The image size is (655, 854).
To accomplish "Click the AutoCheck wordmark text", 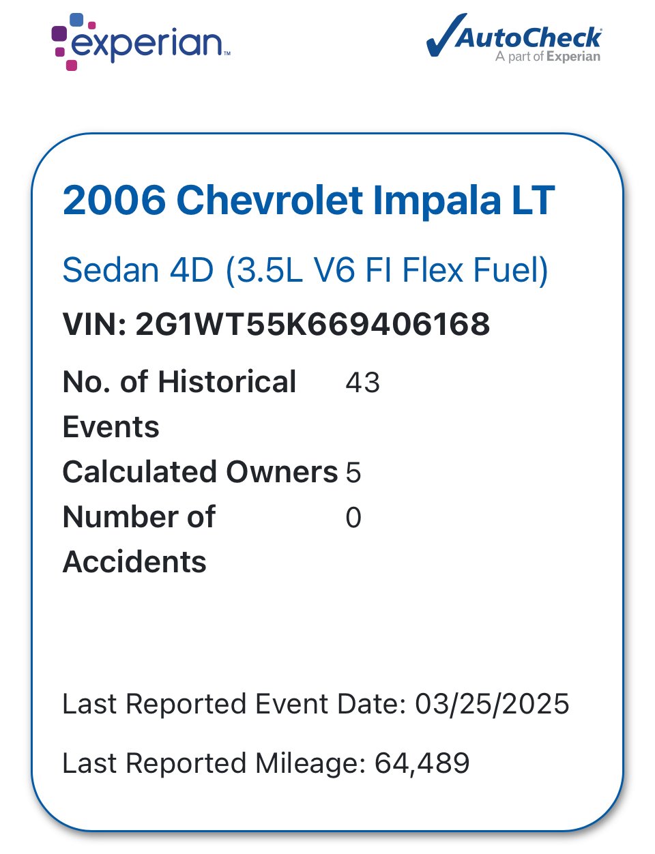I will [530, 36].
